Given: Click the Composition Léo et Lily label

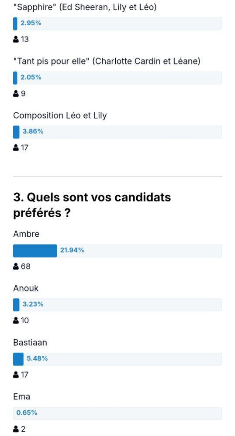Looking at the screenshot, I should (60, 116).
